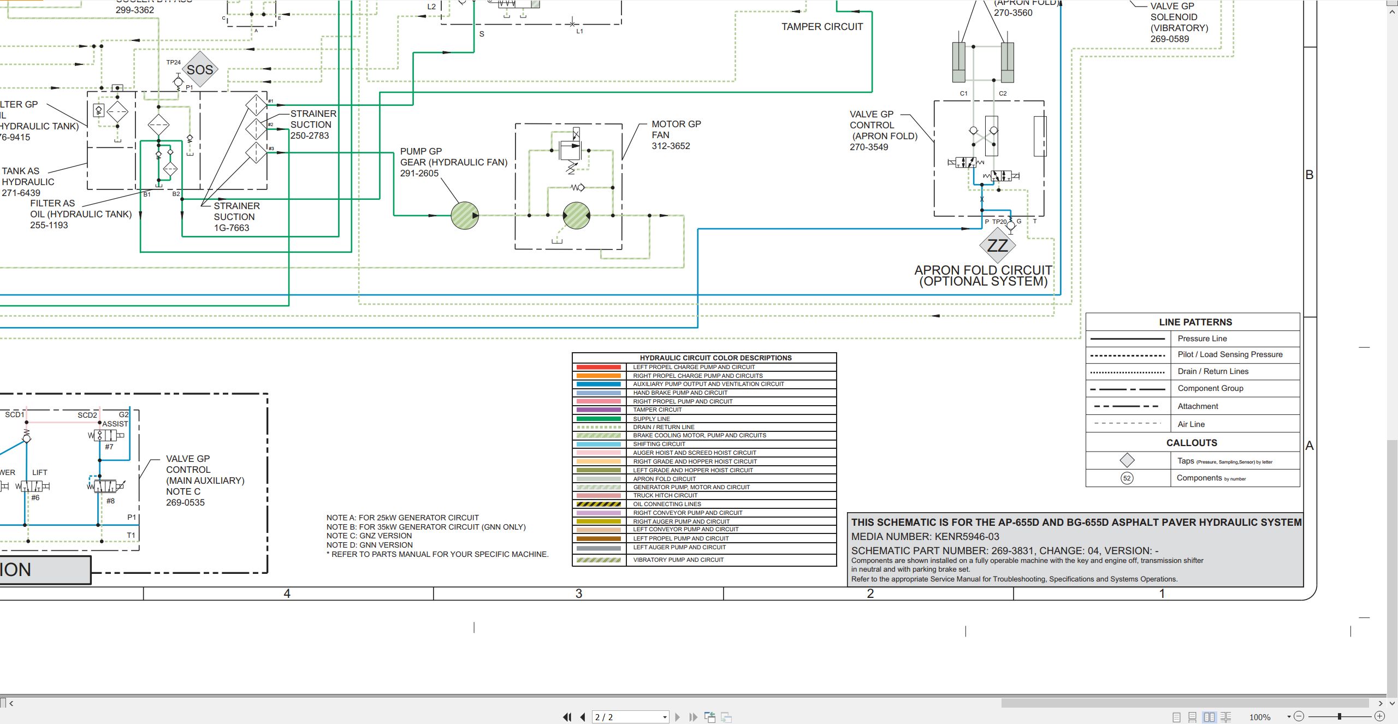Click 'FILTER AS OIL (HYDRAULIC TANK) 255-1193' label
The image size is (1398, 724).
tap(81, 214)
